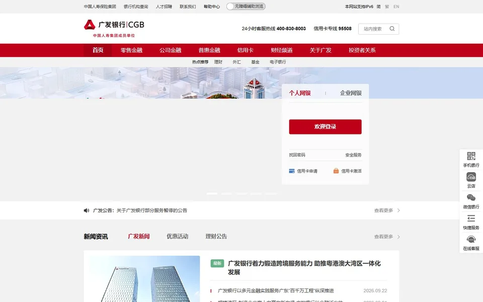Open 找回密码 link
The width and height of the screenshot is (483, 302).
(297, 155)
